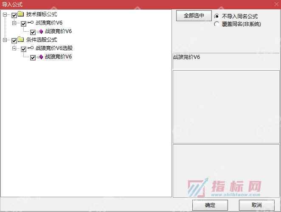The height and width of the screenshot is (212, 281).
Task: Cancel the import with 取消
Action: coord(257,205)
